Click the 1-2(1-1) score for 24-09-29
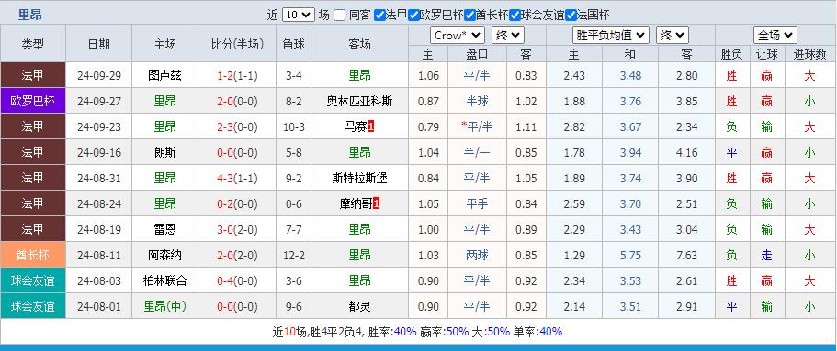The height and width of the screenshot is (351, 837). pyautogui.click(x=237, y=76)
